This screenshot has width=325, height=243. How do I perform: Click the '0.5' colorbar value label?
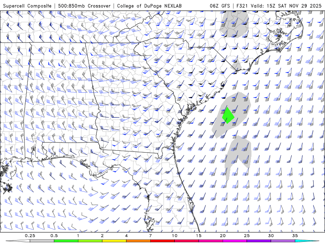click(54, 236)
